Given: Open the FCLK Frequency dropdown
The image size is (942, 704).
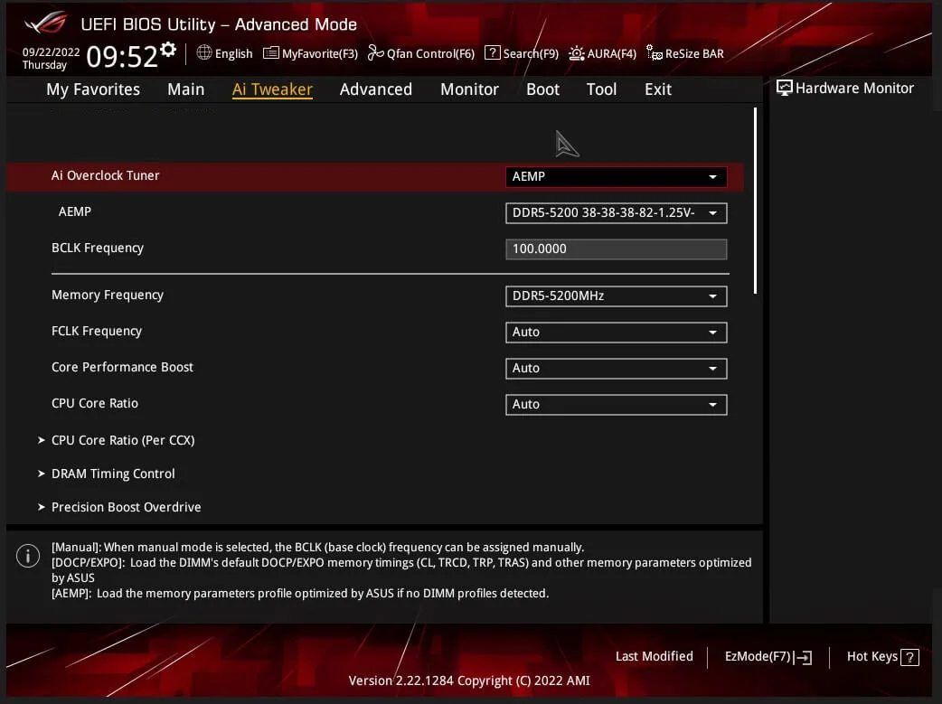Looking at the screenshot, I should 616,332.
